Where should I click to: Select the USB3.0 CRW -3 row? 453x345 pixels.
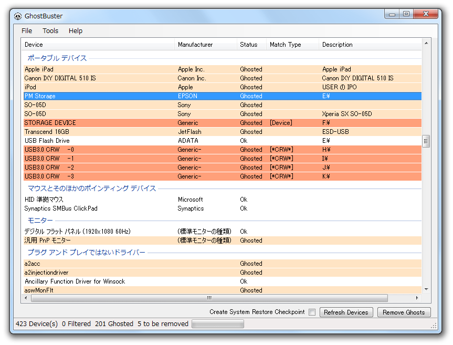pyautogui.click(x=222, y=176)
